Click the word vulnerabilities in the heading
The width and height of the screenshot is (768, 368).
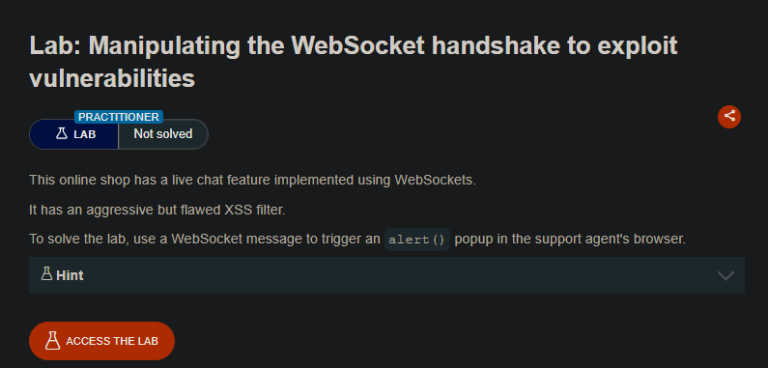pos(112,78)
